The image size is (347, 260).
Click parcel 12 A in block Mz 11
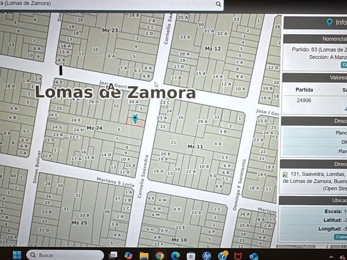click(x=191, y=171)
